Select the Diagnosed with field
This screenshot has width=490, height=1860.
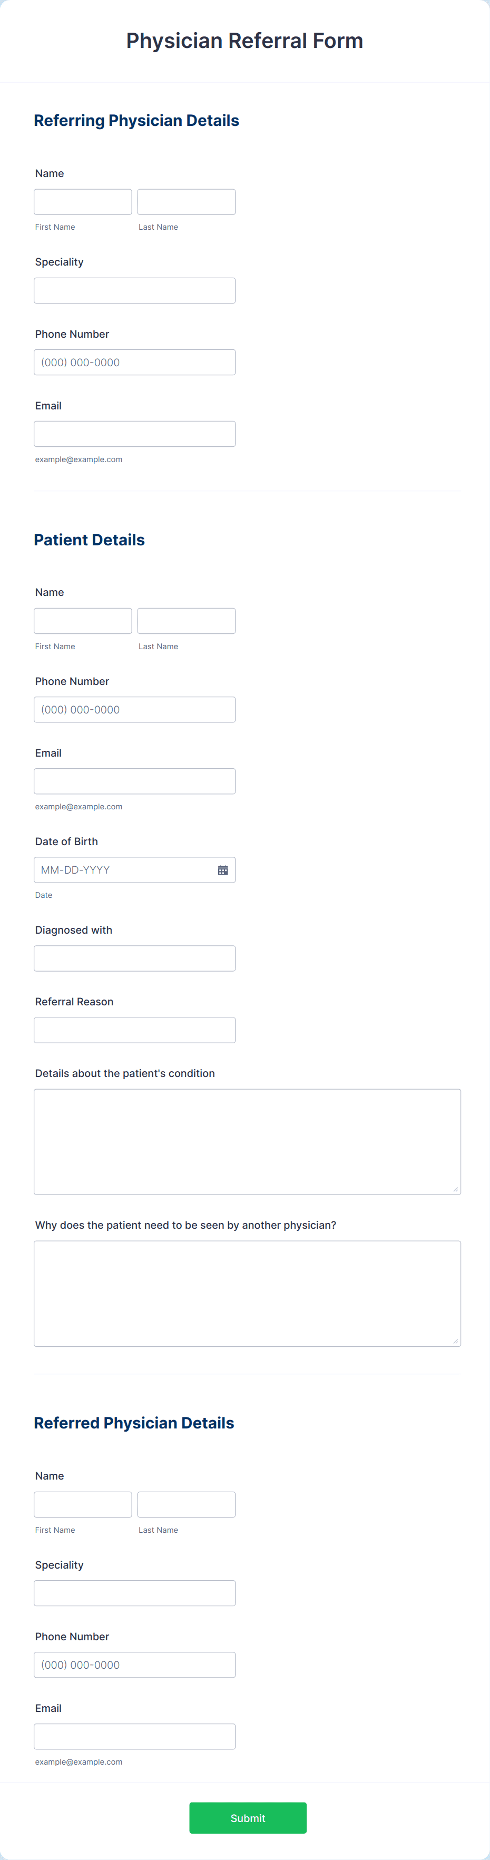pos(134,958)
